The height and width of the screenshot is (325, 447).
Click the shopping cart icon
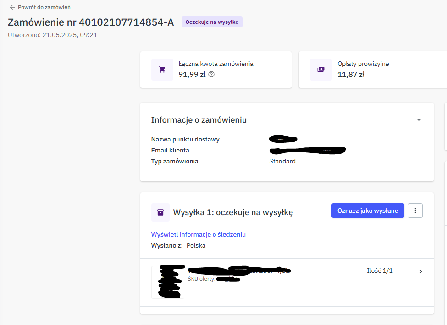[x=162, y=70]
